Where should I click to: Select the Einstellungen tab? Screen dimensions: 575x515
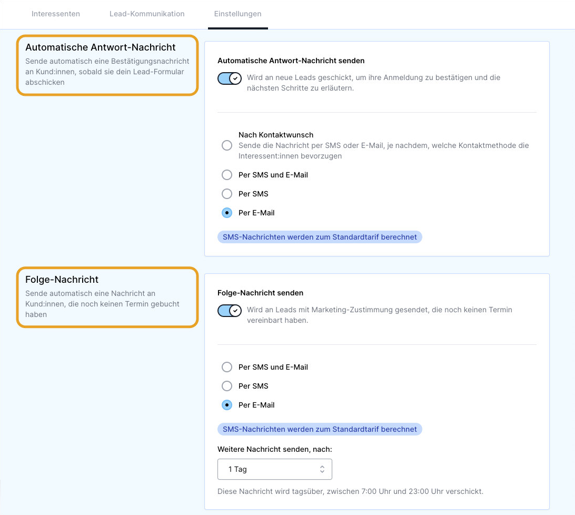pos(237,14)
